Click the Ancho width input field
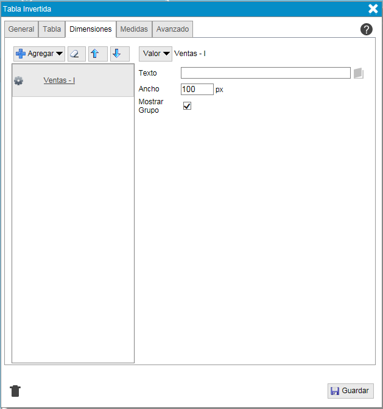This screenshot has height=409, width=383. (x=197, y=90)
